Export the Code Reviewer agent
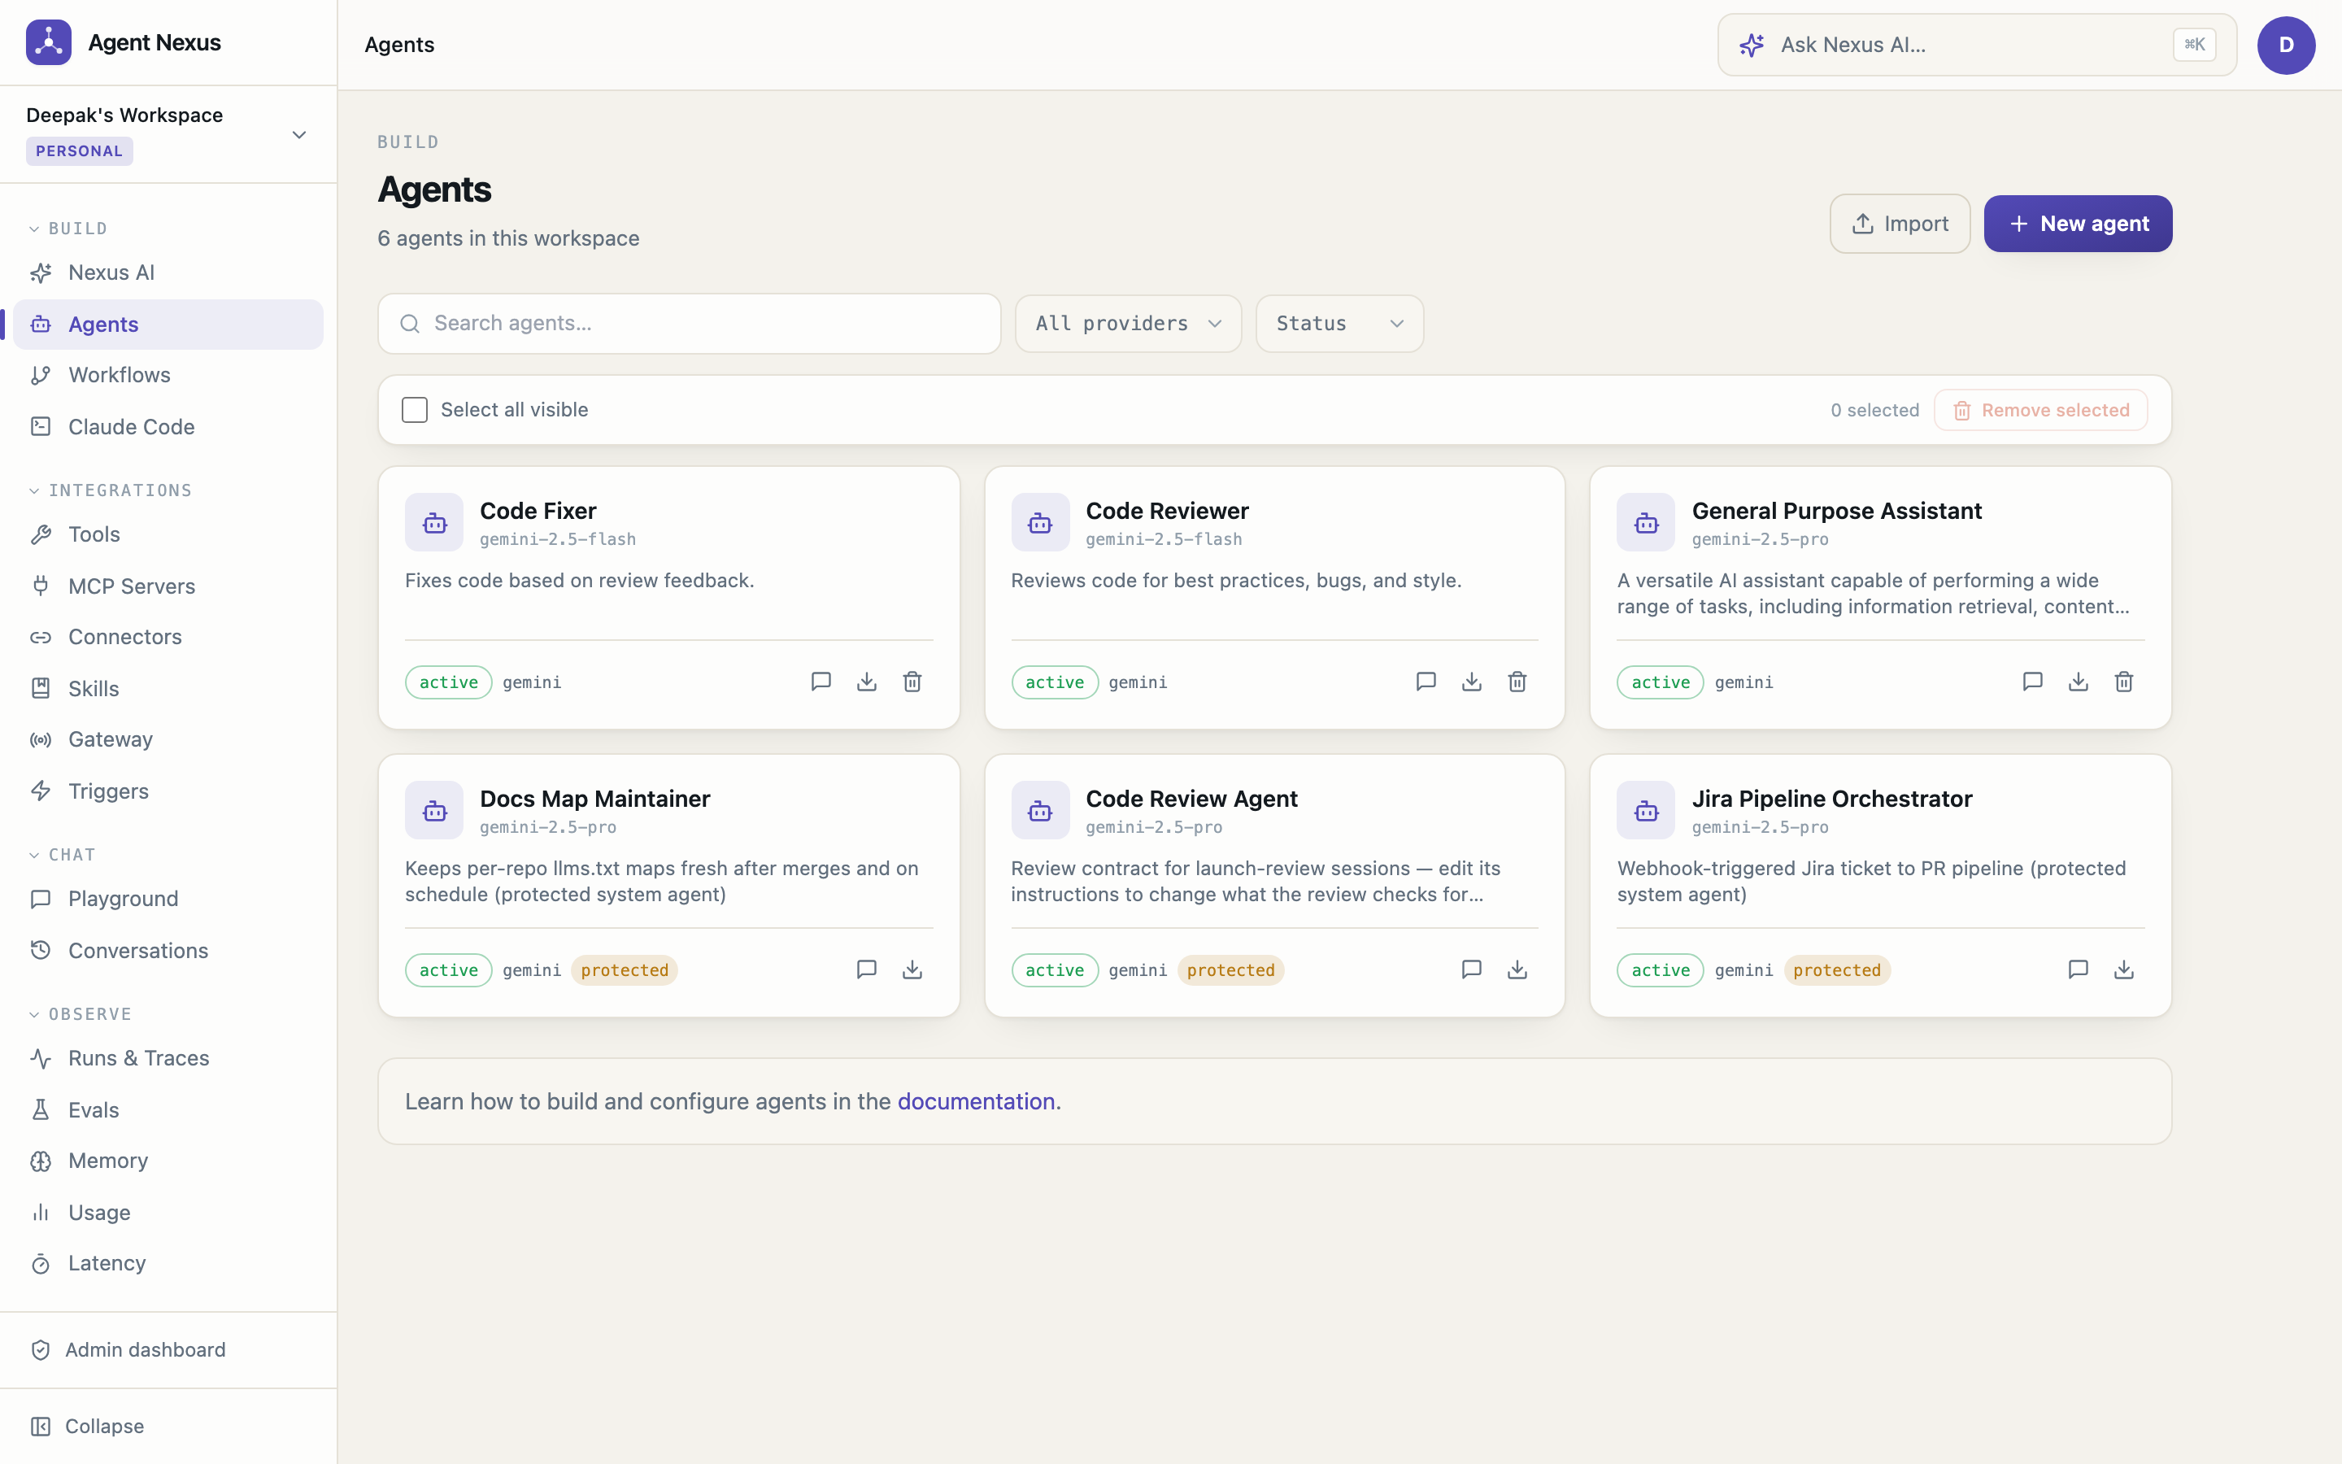 (1471, 682)
